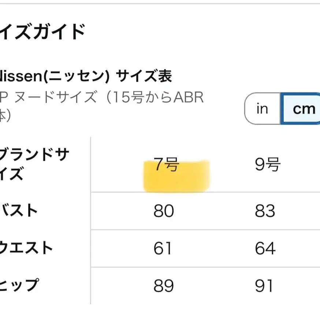Select the cm unit option

click(x=303, y=108)
